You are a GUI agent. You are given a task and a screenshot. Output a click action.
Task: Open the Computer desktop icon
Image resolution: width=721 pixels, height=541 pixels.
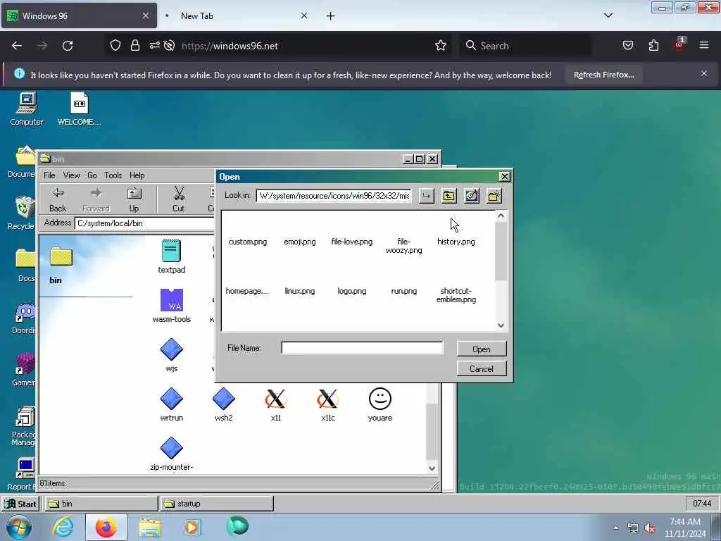[27, 109]
